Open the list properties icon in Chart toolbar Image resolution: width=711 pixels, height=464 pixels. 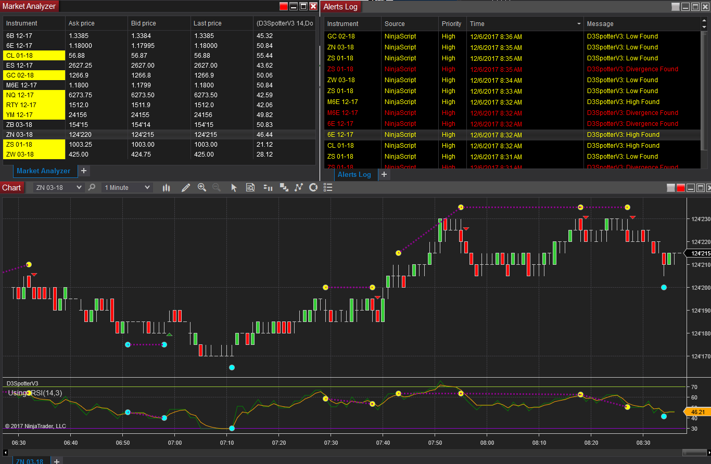(328, 188)
